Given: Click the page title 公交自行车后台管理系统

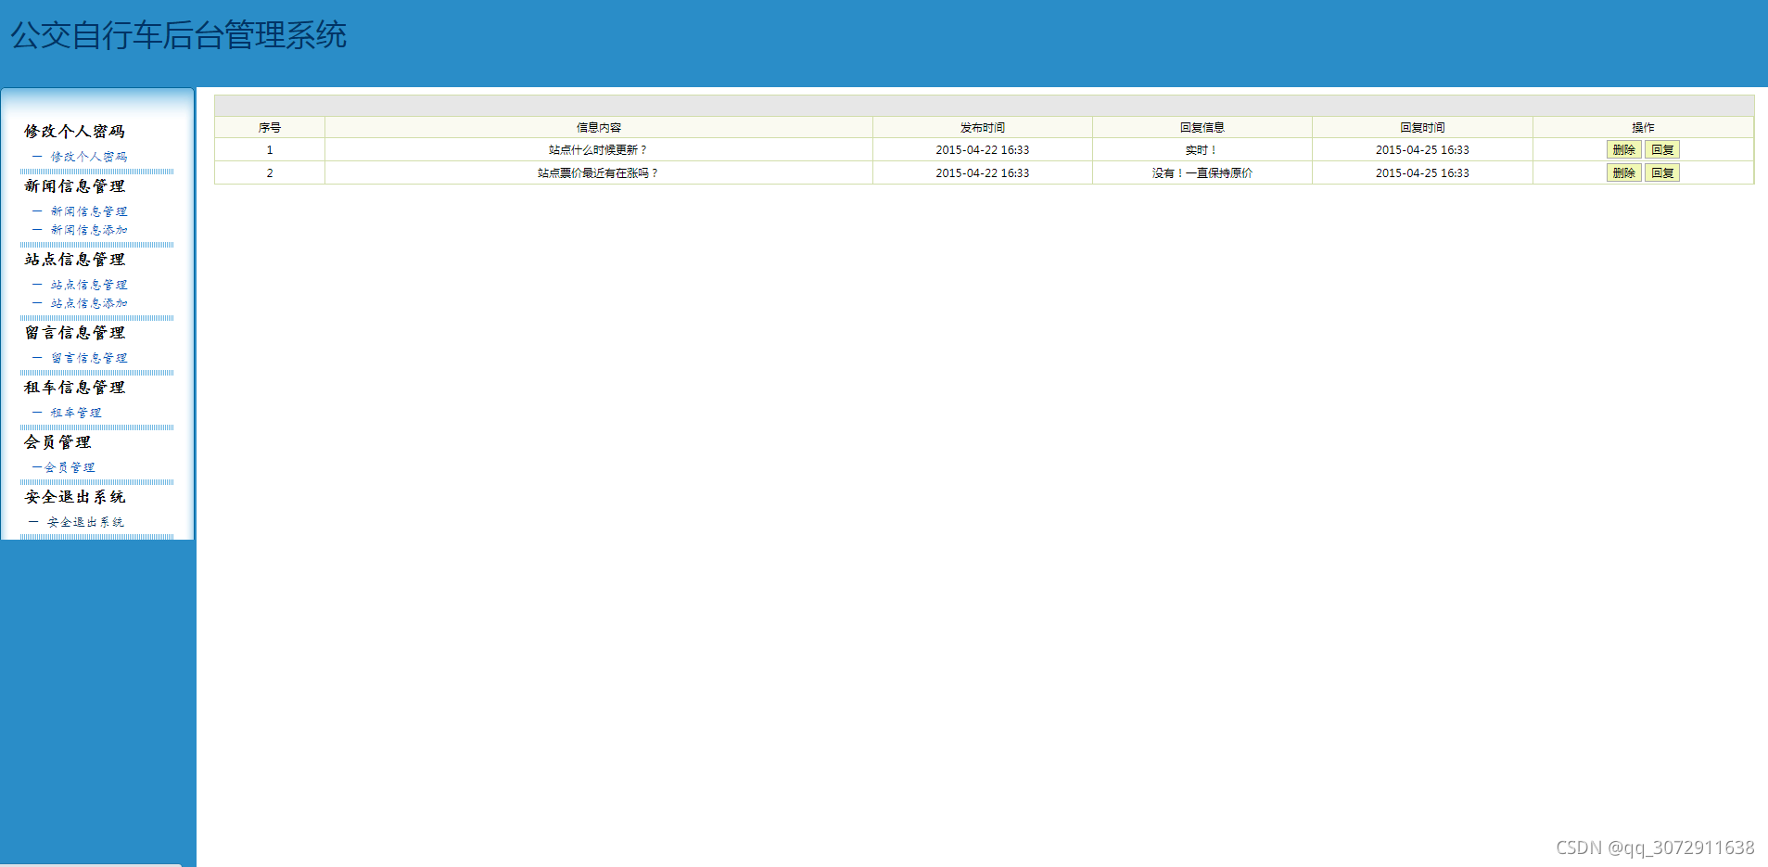Looking at the screenshot, I should (178, 35).
